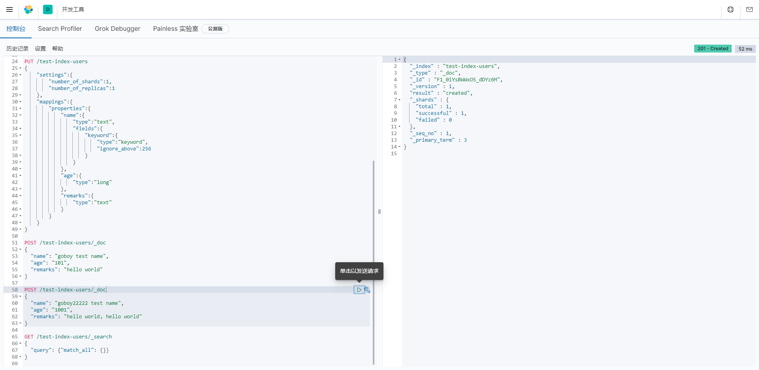
Task: Click the "age": "101" line
Action: pyautogui.click(x=50, y=263)
